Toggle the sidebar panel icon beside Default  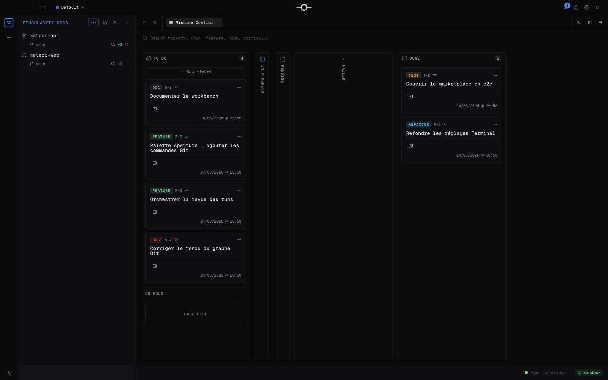pos(43,7)
